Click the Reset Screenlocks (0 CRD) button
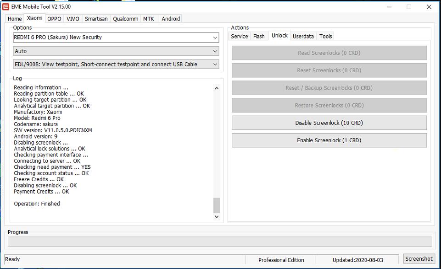Screen dimensions: 441x269 329,70
